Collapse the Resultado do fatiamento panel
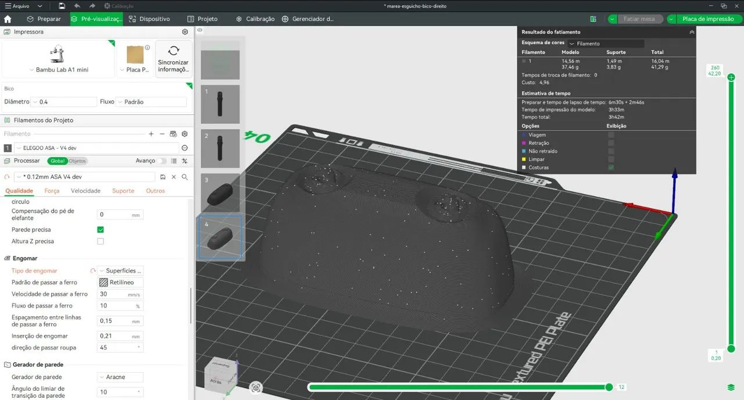Screen dimensions: 744x400 tap(692, 33)
